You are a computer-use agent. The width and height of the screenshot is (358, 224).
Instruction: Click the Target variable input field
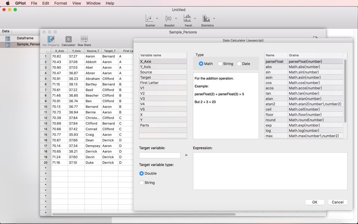click(160, 155)
